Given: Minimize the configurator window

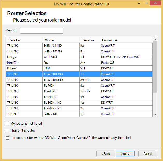Looking at the screenshot, I should tap(139, 3).
